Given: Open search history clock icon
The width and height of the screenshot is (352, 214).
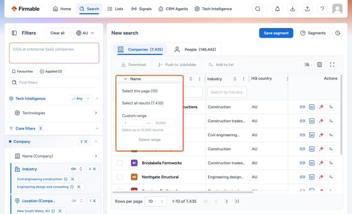Looking at the screenshot, I should [337, 33].
